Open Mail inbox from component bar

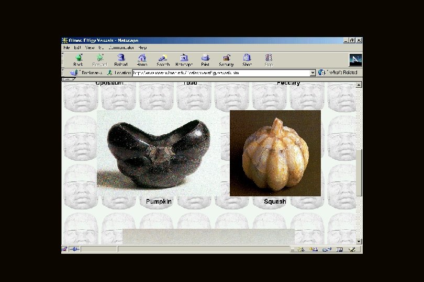tap(314, 249)
